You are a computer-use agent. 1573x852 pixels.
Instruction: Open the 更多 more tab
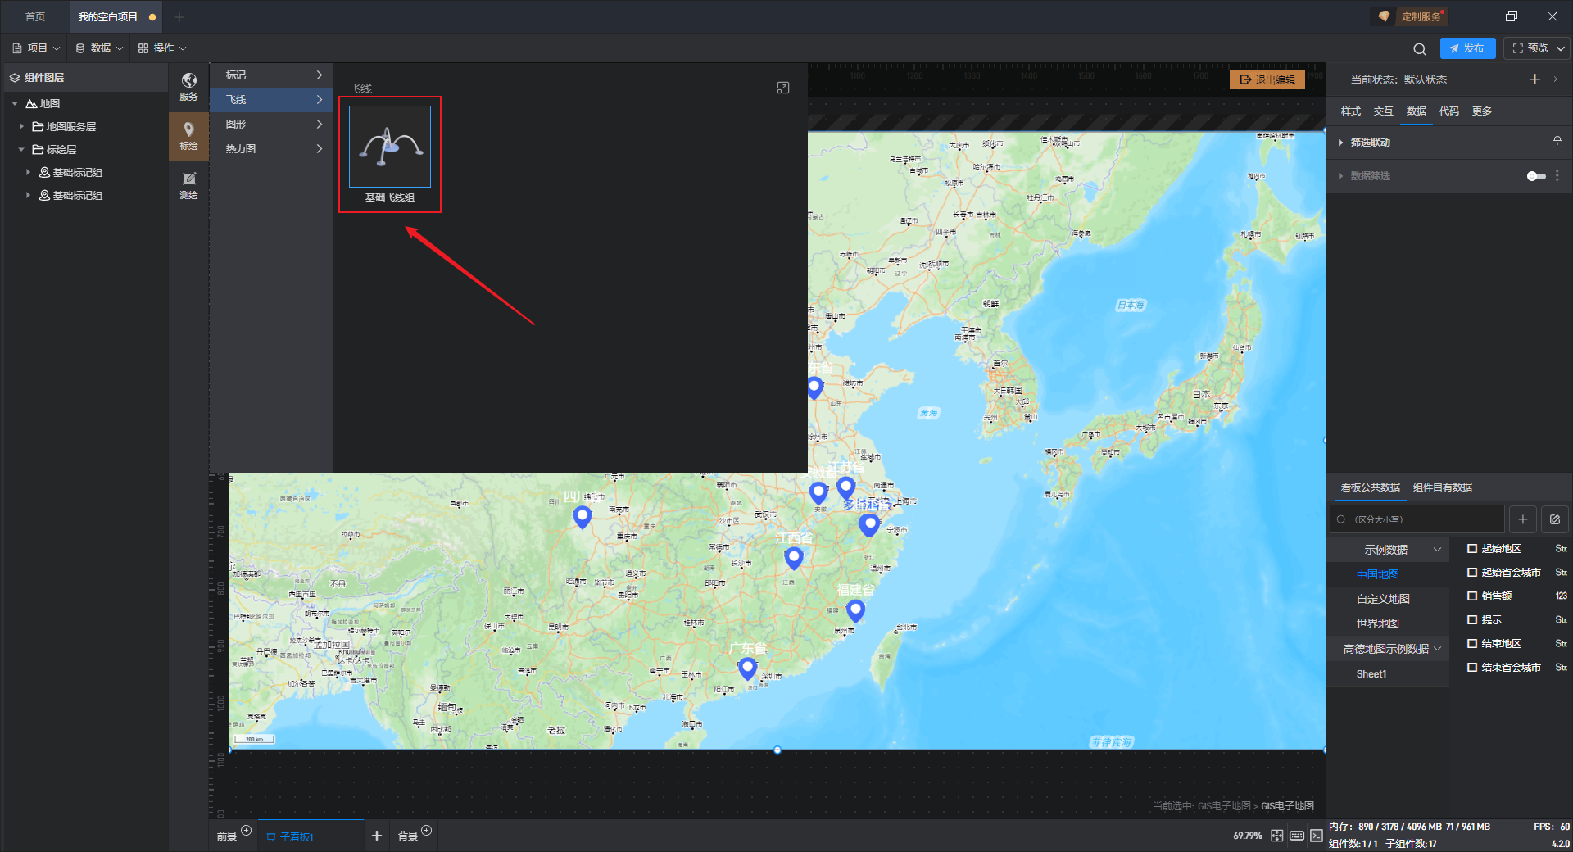coord(1482,111)
